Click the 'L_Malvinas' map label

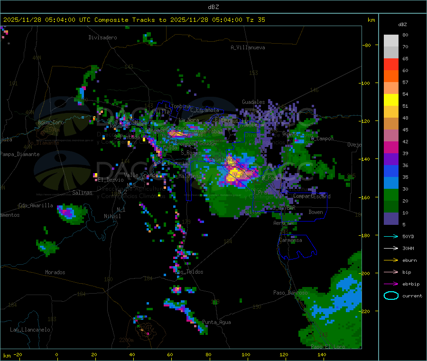pyautogui.click(x=187, y=176)
